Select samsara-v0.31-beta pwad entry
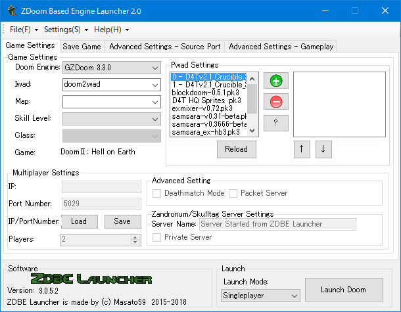Screen dimensions: 401x312 point(208,116)
